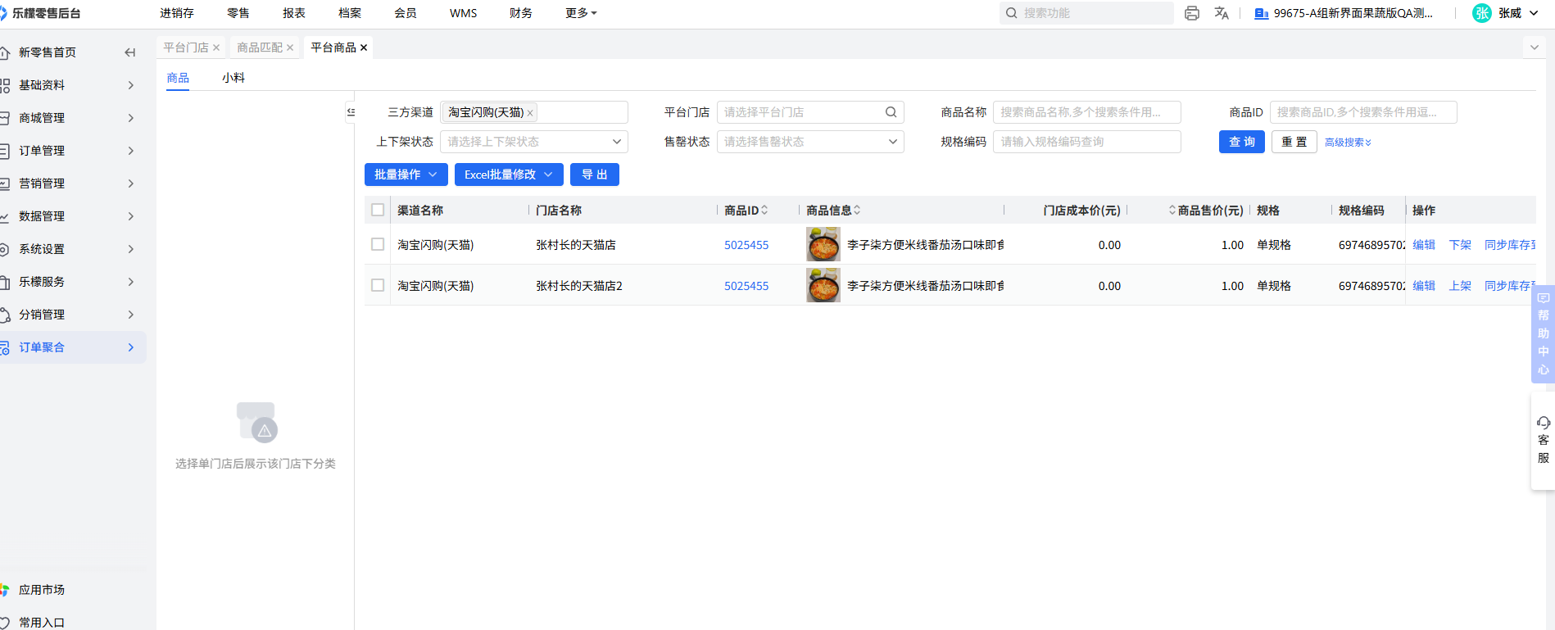The width and height of the screenshot is (1555, 630).
Task: Select all rows with header checkbox
Action: click(x=378, y=210)
